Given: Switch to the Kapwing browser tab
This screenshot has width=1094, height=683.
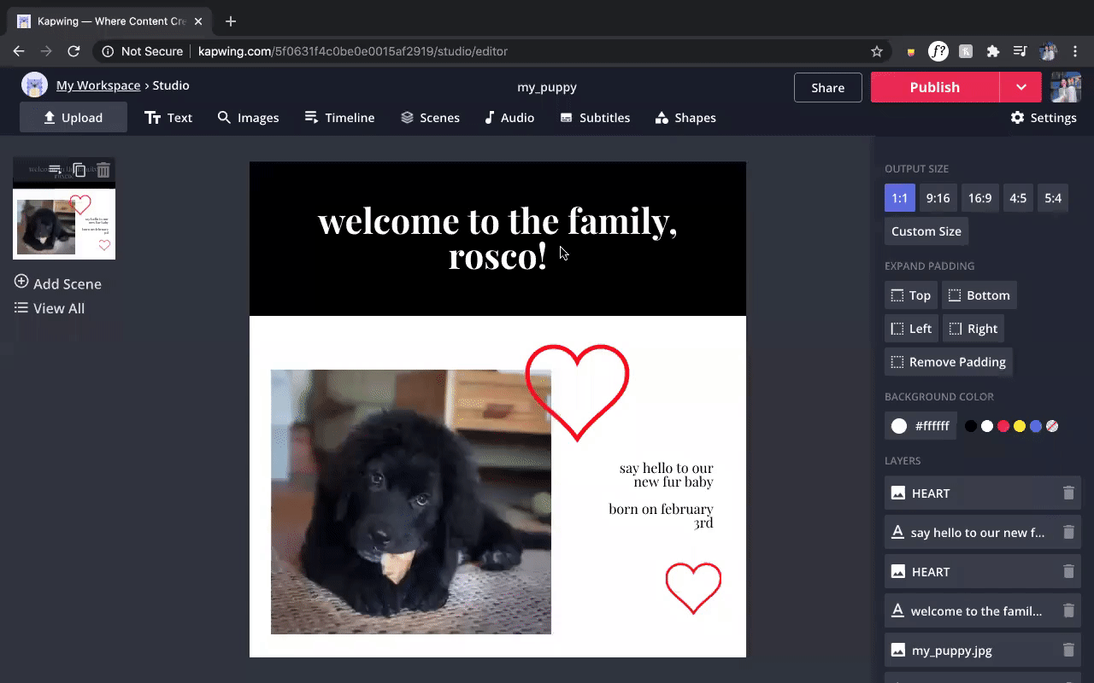Looking at the screenshot, I should [x=111, y=20].
